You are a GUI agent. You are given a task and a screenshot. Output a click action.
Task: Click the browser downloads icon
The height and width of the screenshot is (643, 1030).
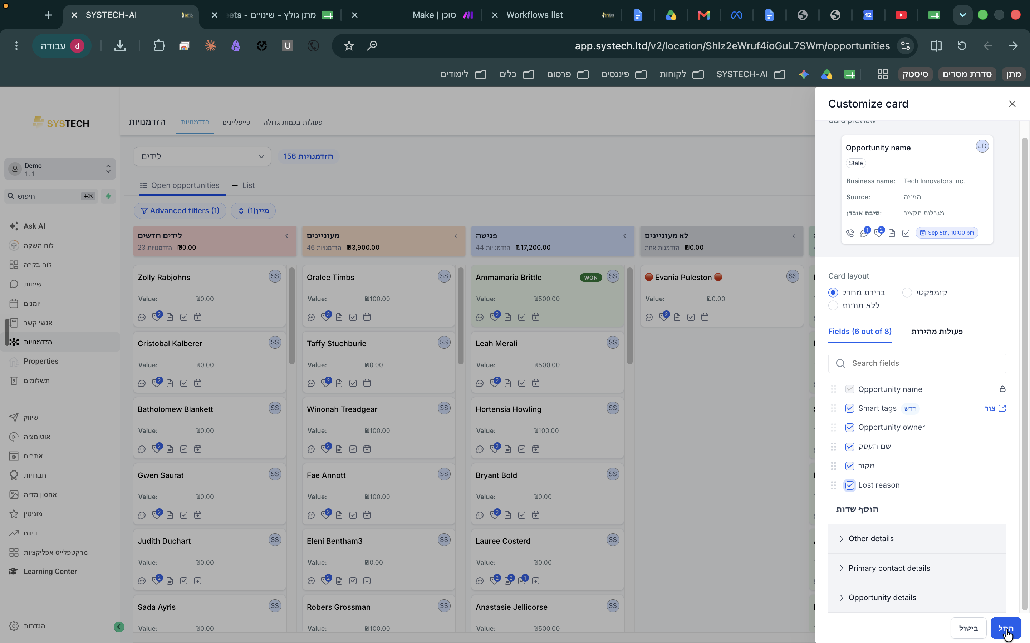point(120,45)
